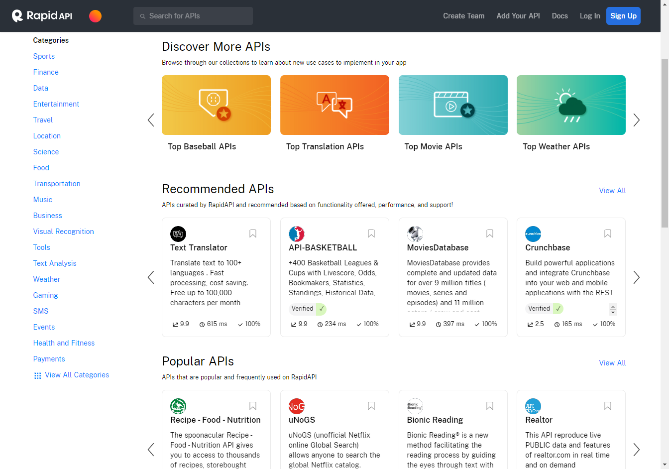Open the Text Translator API logo icon
The image size is (669, 469).
[x=178, y=234]
